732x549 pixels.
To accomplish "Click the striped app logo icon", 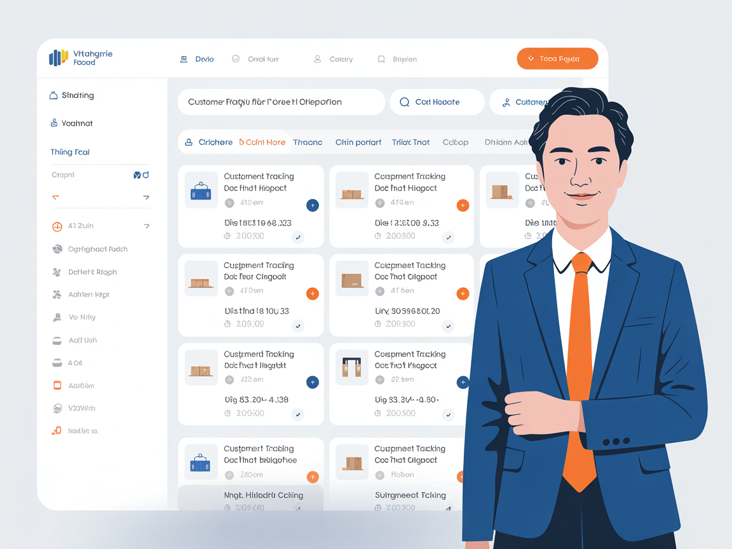I will 58,58.
